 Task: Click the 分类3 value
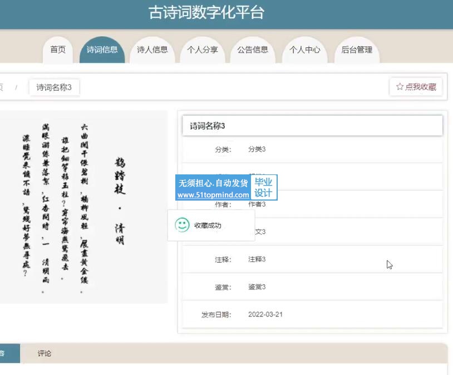(x=257, y=149)
